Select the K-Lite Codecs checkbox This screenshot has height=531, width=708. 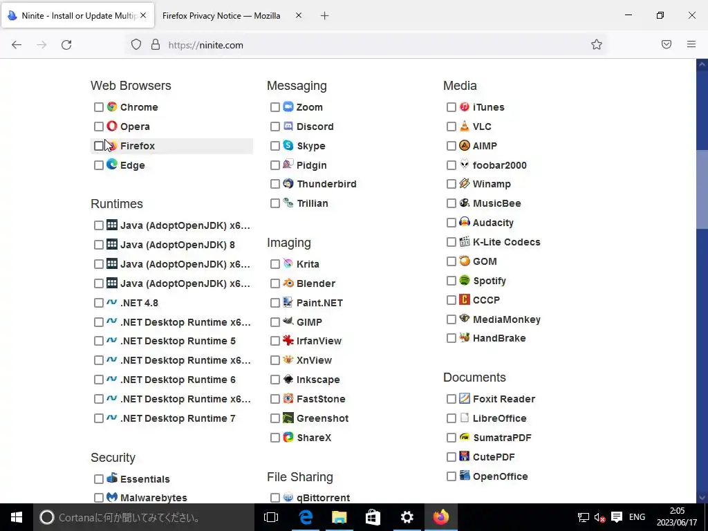click(451, 242)
